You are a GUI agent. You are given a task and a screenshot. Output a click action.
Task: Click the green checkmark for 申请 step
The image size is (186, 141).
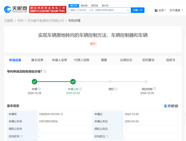34,82
